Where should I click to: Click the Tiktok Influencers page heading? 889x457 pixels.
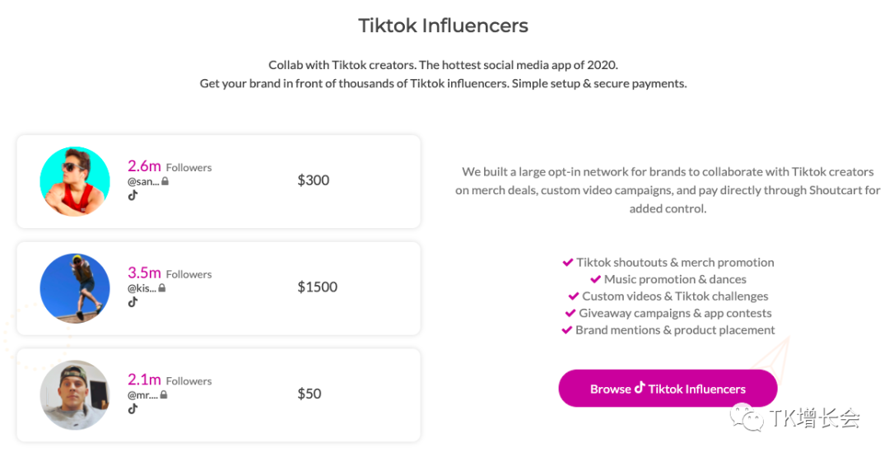443,26
